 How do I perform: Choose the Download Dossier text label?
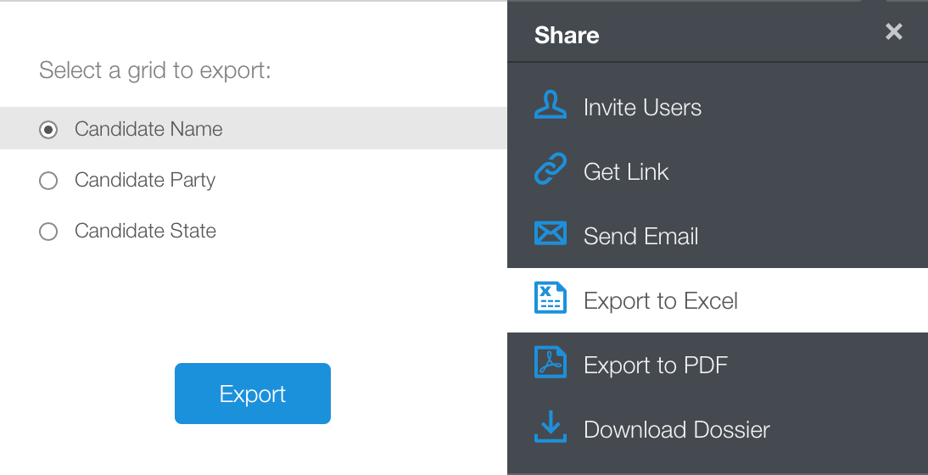[x=676, y=430]
